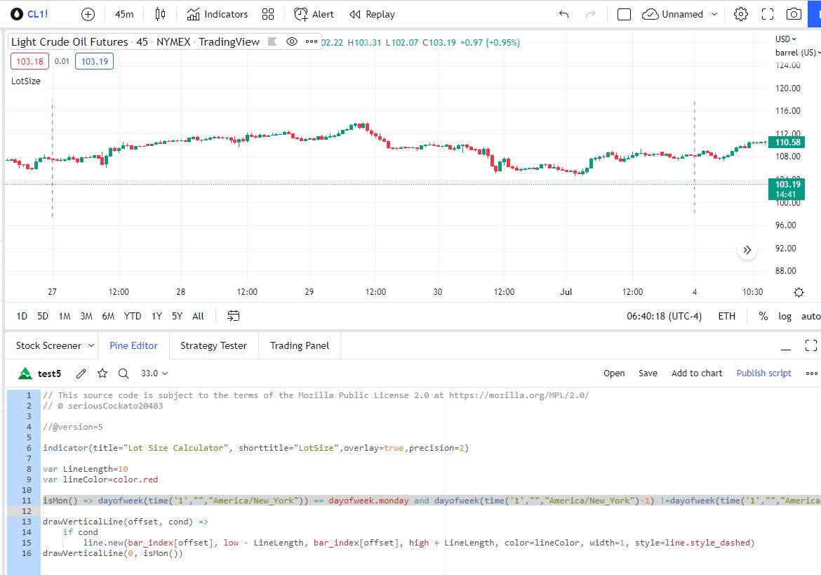Select the 5Y date range
821x575 pixels.
177,316
